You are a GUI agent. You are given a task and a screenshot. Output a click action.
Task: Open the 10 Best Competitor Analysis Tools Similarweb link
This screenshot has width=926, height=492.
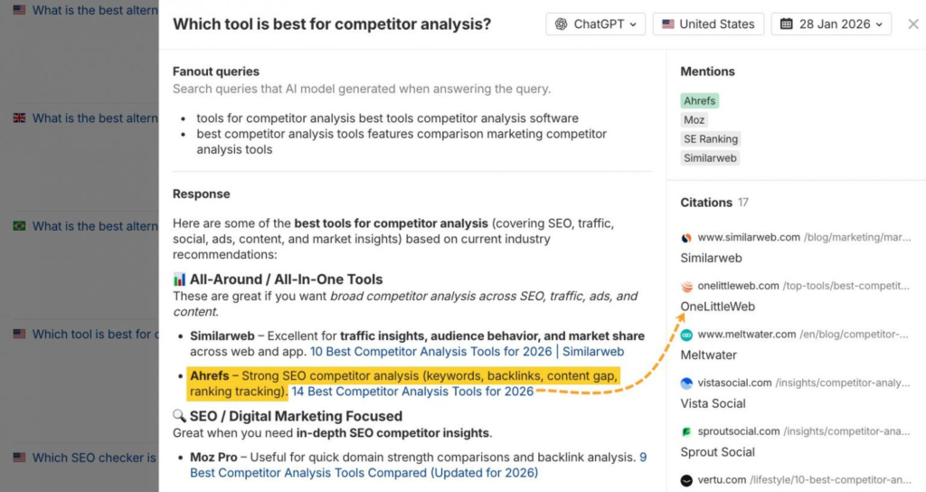pos(467,352)
